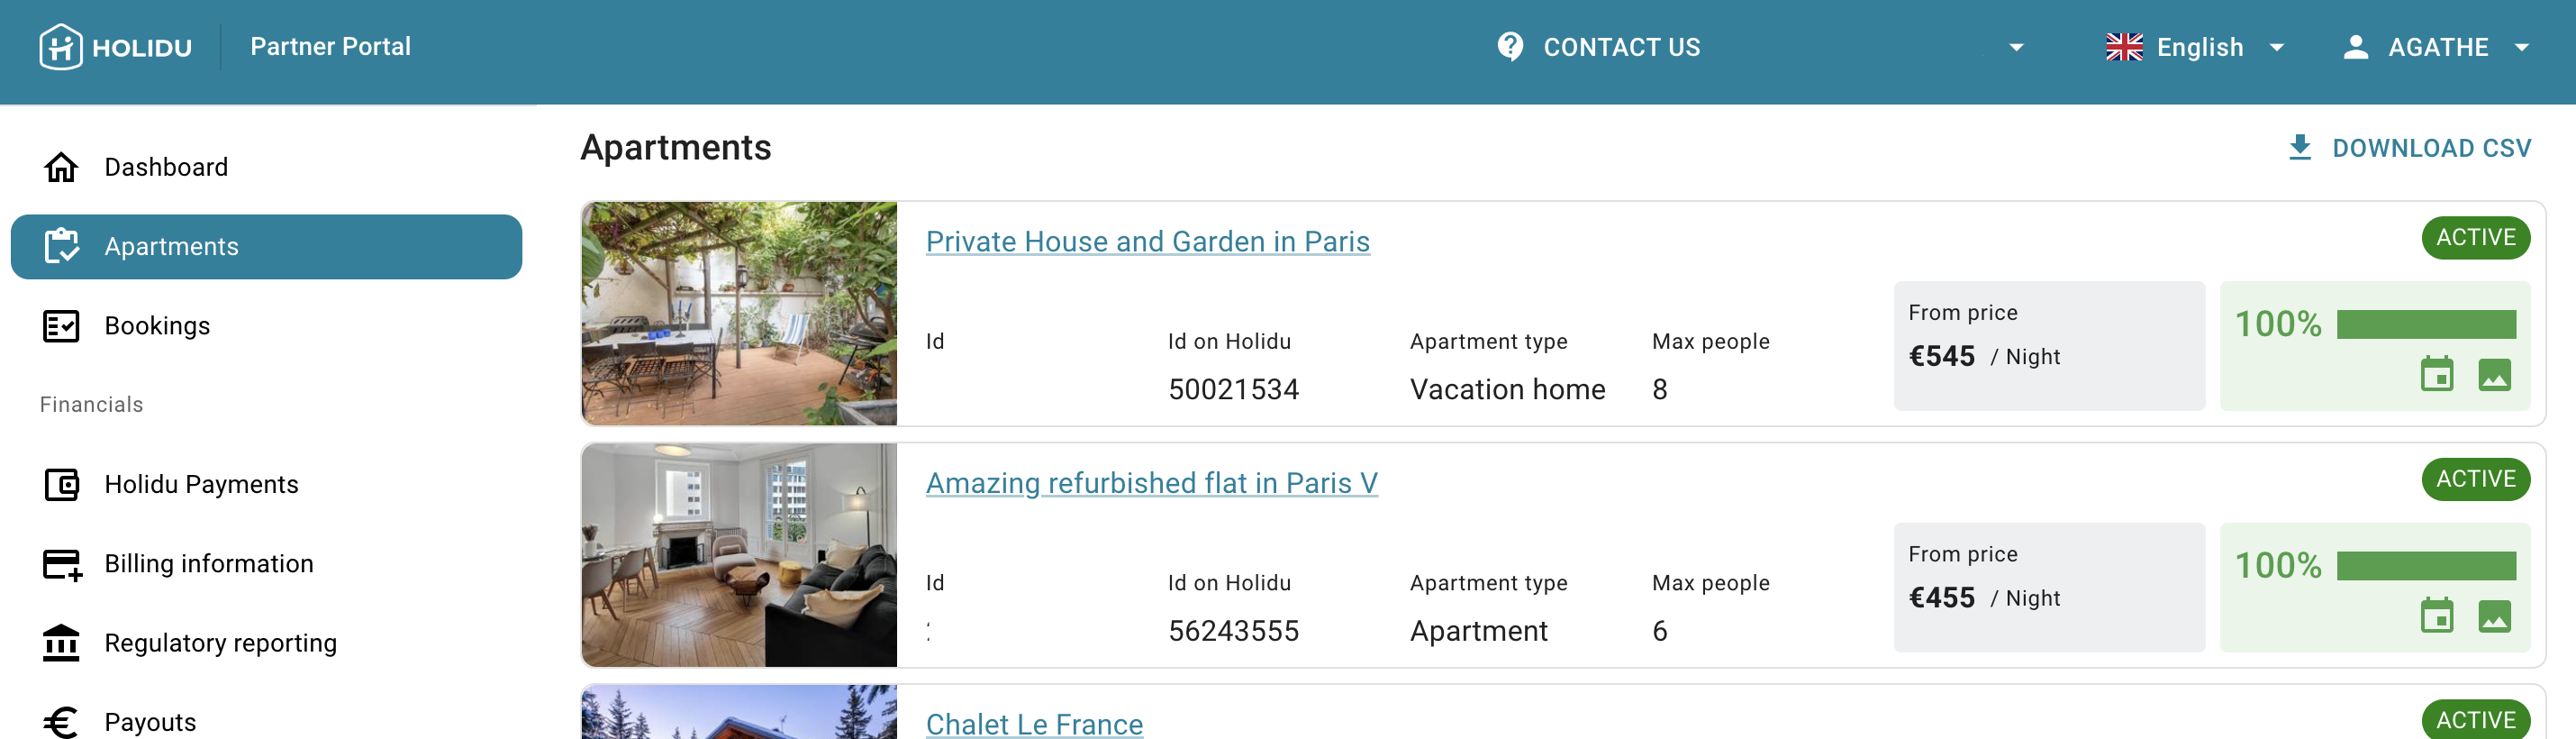Viewport: 2576px width, 739px height.
Task: Expand the dropdown arrow after Contact Us
Action: (2016, 47)
